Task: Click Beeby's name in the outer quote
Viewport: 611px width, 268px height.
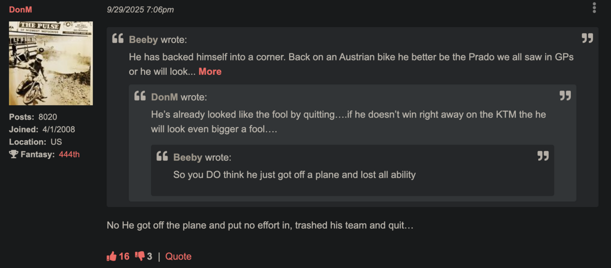Action: tap(144, 40)
